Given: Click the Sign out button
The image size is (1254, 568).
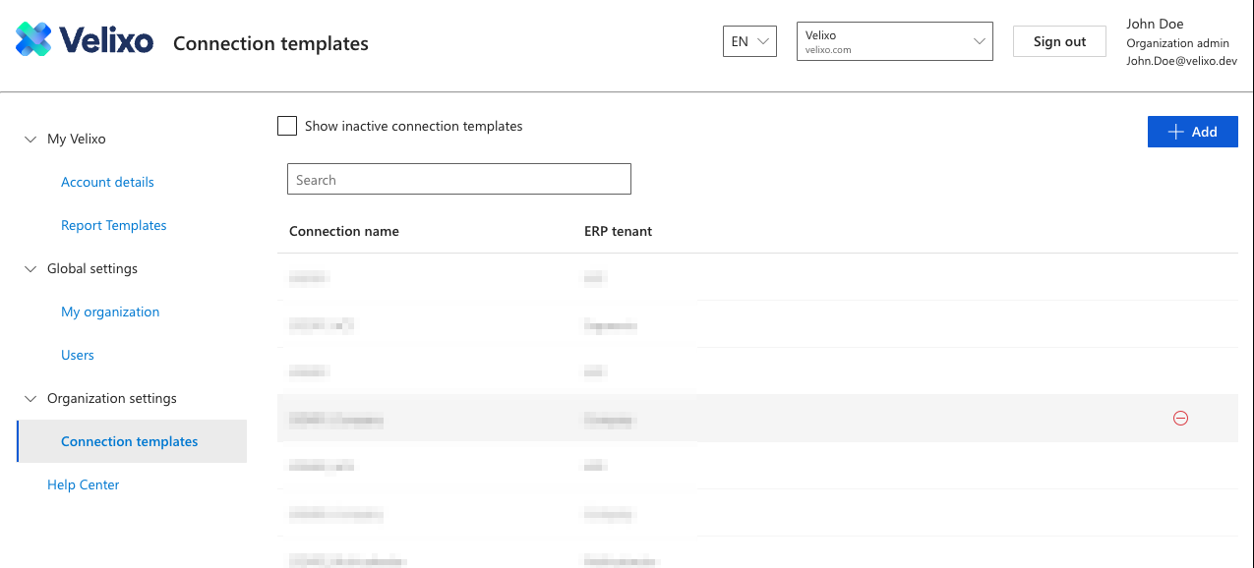Looking at the screenshot, I should pyautogui.click(x=1059, y=41).
